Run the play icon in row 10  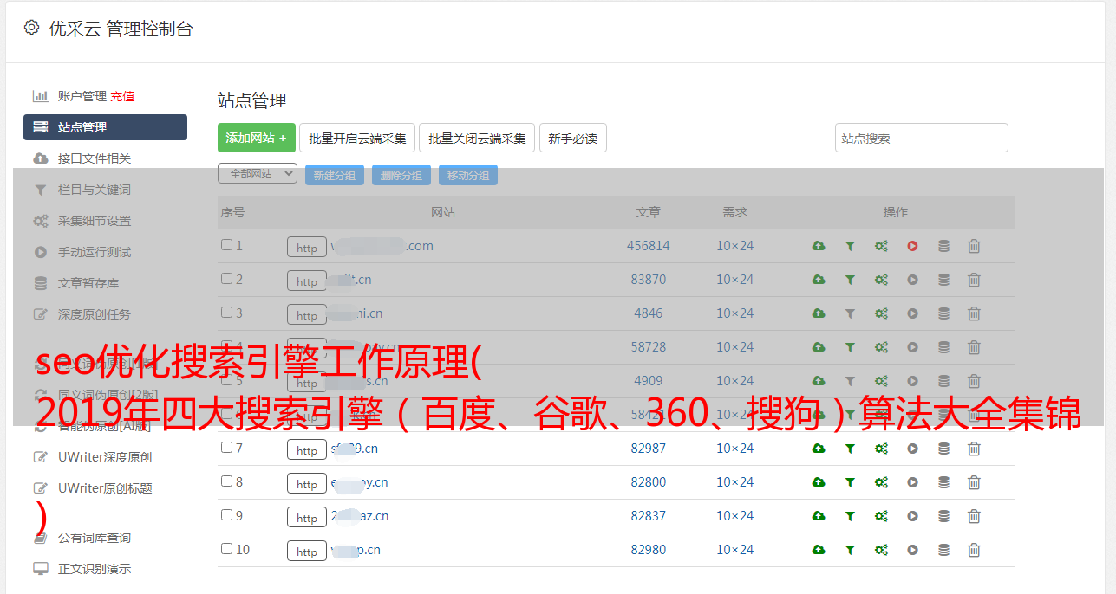click(x=912, y=550)
